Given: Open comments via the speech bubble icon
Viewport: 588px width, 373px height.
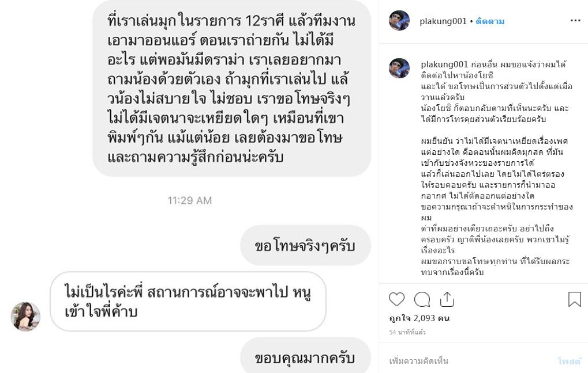Looking at the screenshot, I should tap(422, 299).
